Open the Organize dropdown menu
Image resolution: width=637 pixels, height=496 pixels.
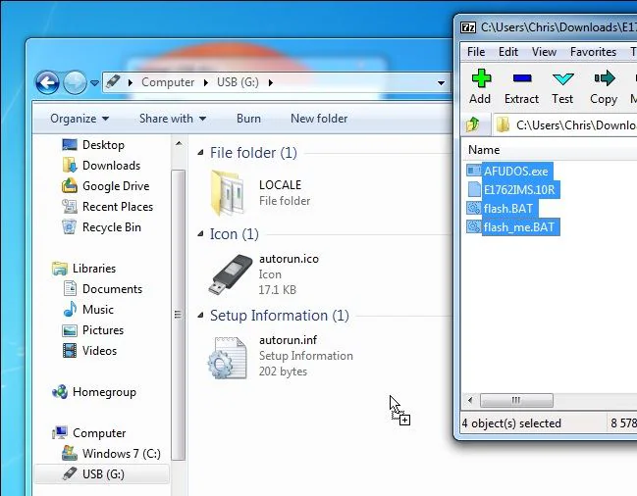(x=80, y=119)
